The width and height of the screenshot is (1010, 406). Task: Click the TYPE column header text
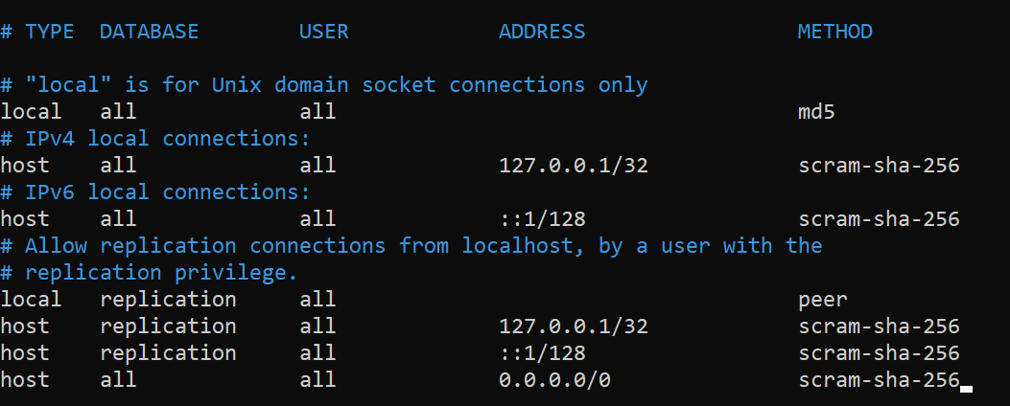(x=49, y=32)
